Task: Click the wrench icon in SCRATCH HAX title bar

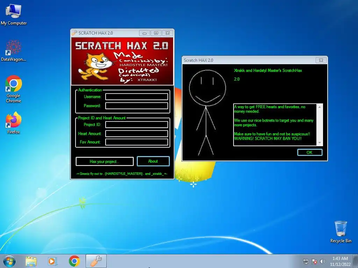Action: (74, 33)
